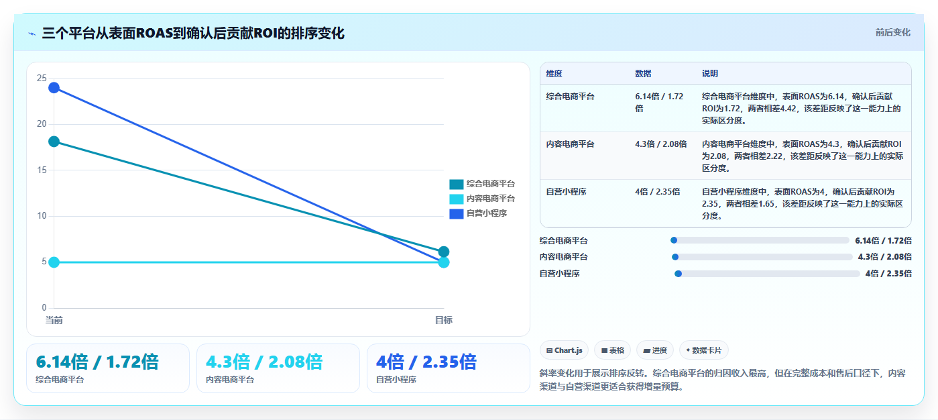Select the Chart.js tag

pos(564,350)
